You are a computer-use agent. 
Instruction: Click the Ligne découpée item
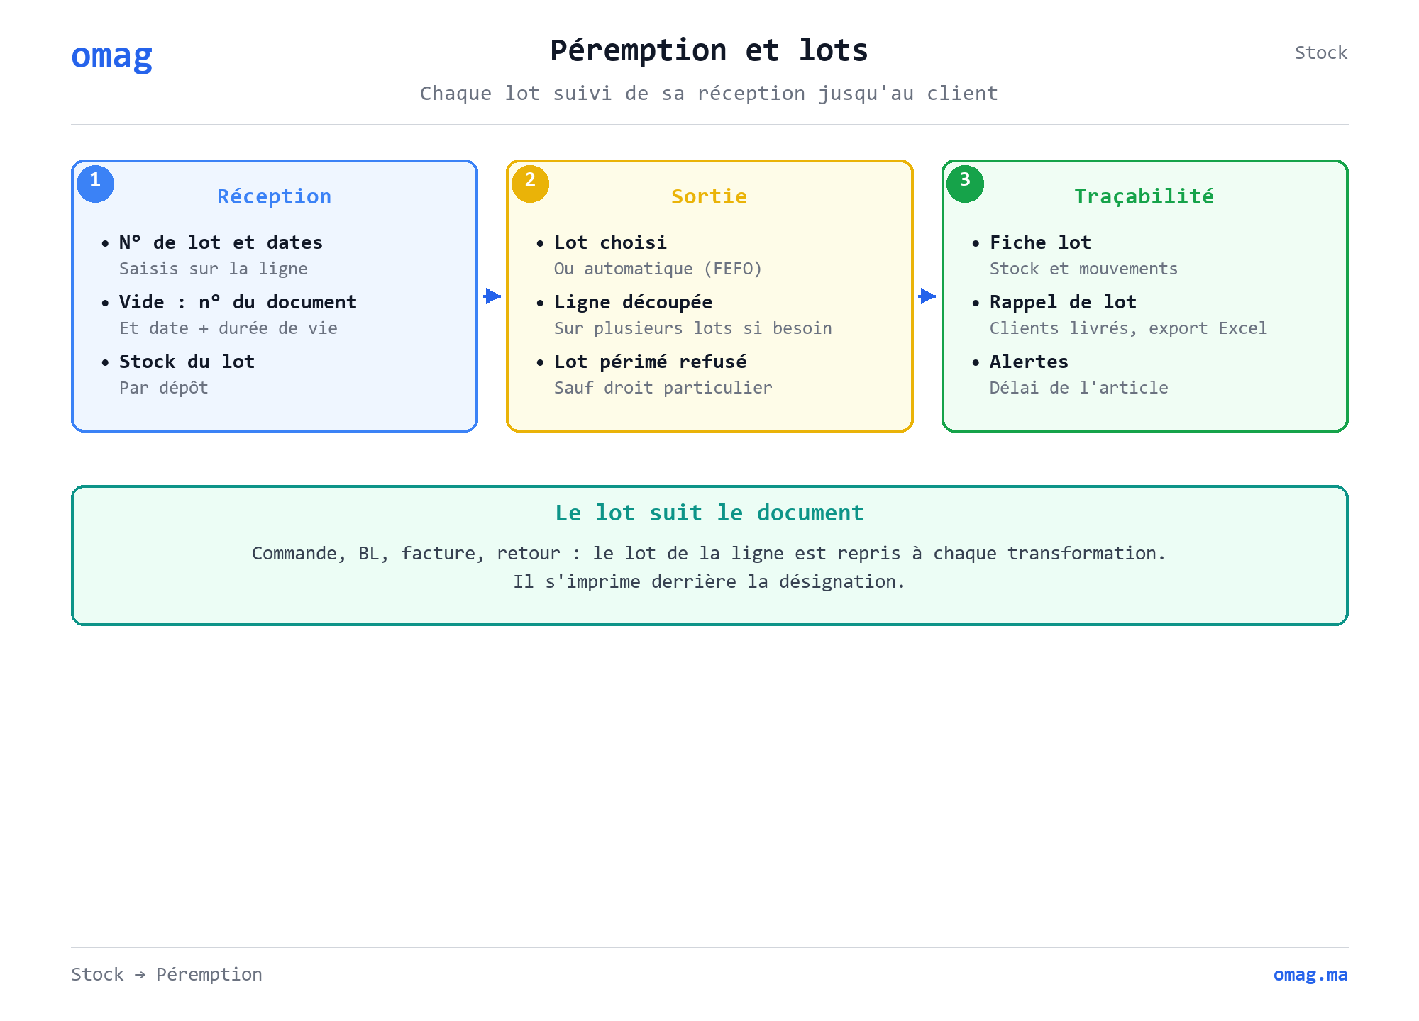pyautogui.click(x=633, y=302)
